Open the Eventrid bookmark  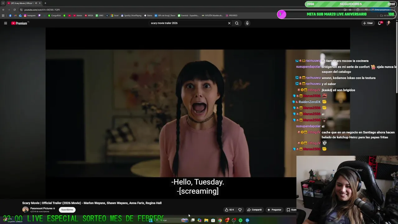click(x=188, y=16)
